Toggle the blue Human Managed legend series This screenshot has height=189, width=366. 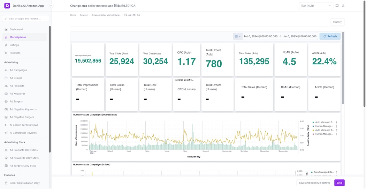[x=324, y=126]
